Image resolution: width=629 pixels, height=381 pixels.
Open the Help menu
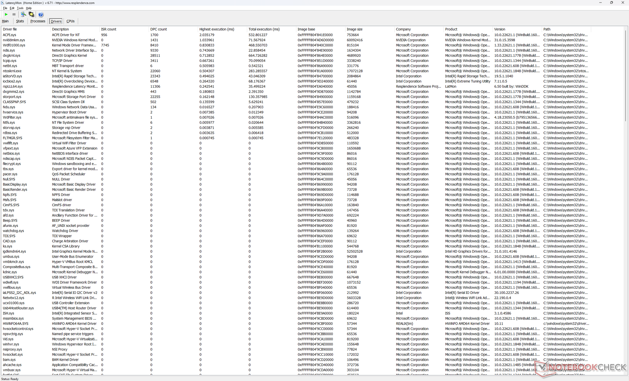coord(29,8)
